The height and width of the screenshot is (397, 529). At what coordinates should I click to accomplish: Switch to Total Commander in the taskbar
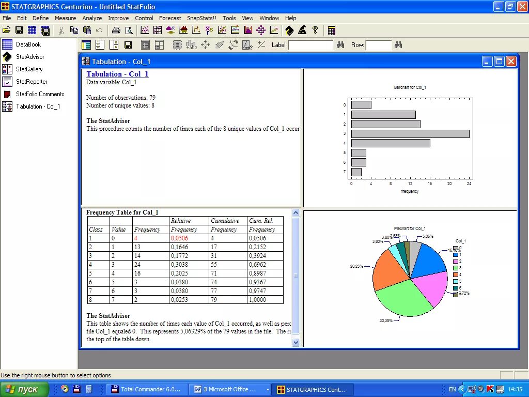[x=146, y=389]
